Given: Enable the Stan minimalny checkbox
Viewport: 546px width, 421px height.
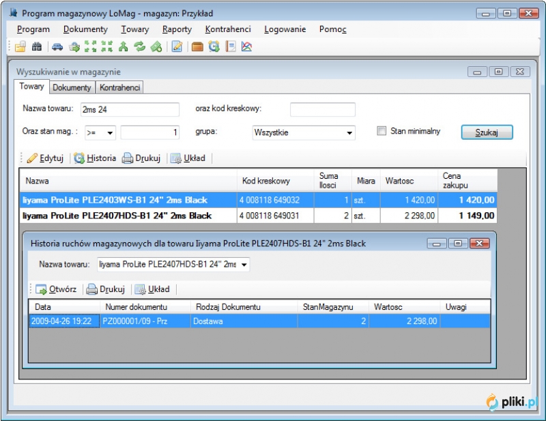Looking at the screenshot, I should [x=382, y=131].
